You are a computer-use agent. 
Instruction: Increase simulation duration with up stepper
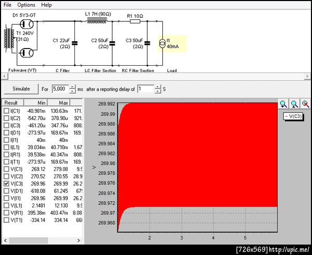(x=73, y=87)
